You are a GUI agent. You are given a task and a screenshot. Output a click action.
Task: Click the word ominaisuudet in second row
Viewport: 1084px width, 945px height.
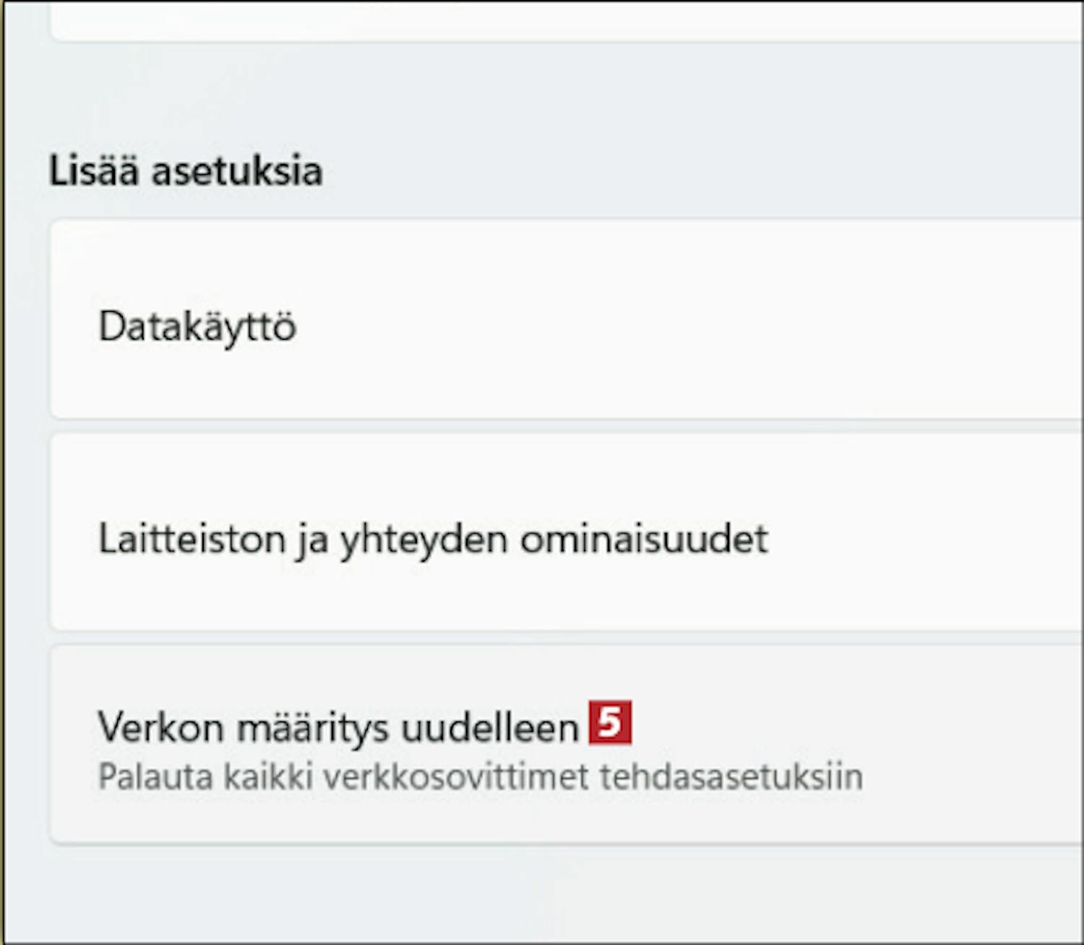point(644,539)
